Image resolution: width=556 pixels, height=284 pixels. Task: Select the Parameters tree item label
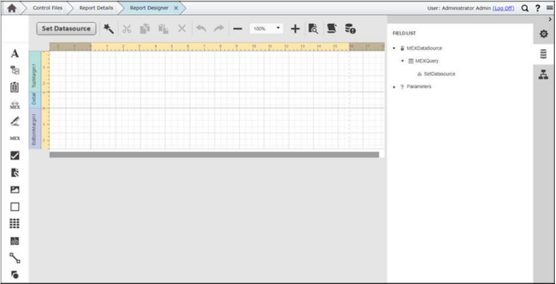pos(419,86)
